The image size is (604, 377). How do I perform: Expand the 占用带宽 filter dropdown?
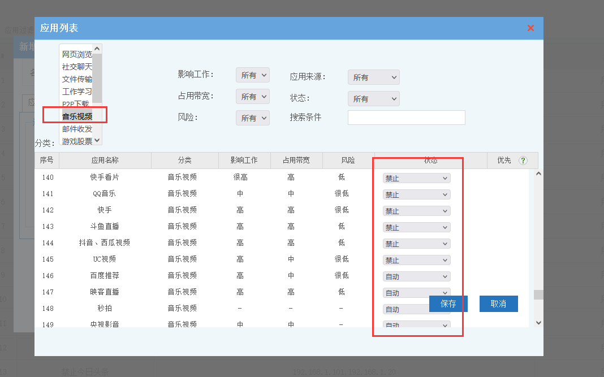point(253,97)
